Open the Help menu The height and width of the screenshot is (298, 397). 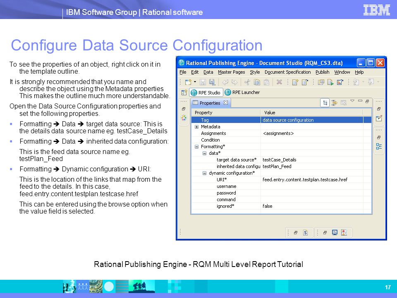[359, 72]
